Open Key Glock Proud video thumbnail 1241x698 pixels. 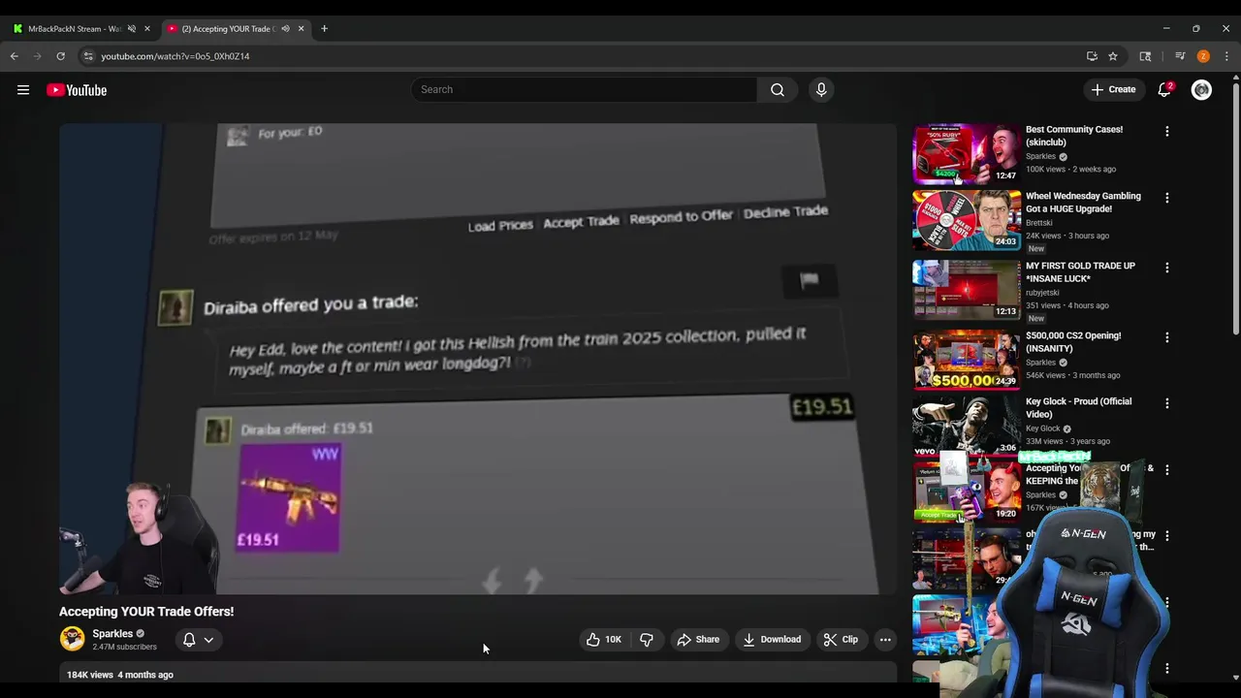click(966, 426)
